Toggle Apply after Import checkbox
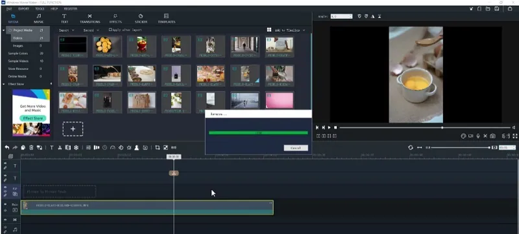The height and width of the screenshot is (234, 519). click(x=110, y=30)
